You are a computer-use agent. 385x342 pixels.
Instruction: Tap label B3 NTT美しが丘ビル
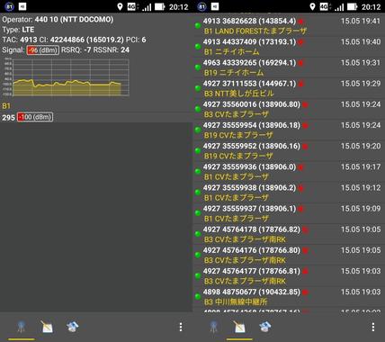(x=238, y=94)
